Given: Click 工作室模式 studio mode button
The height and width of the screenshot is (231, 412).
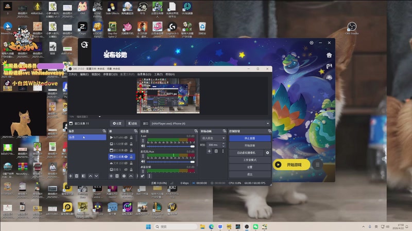Looking at the screenshot, I should coord(250,160).
